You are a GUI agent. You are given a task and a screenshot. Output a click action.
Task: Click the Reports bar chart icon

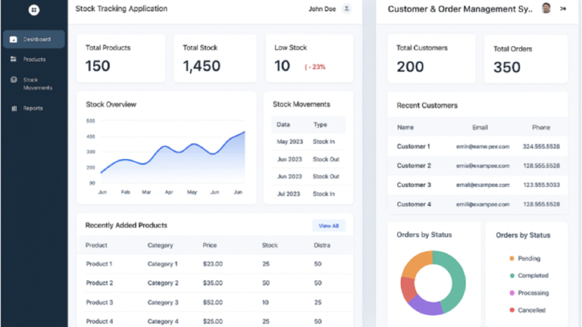tap(14, 109)
